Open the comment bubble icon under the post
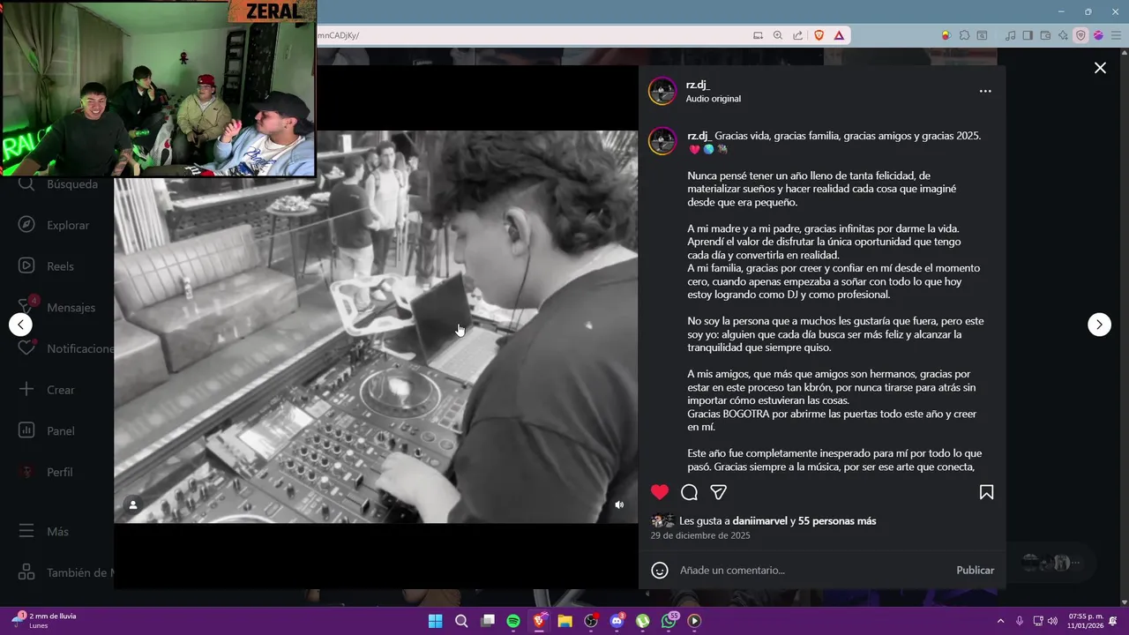1129x635 pixels. click(x=689, y=492)
